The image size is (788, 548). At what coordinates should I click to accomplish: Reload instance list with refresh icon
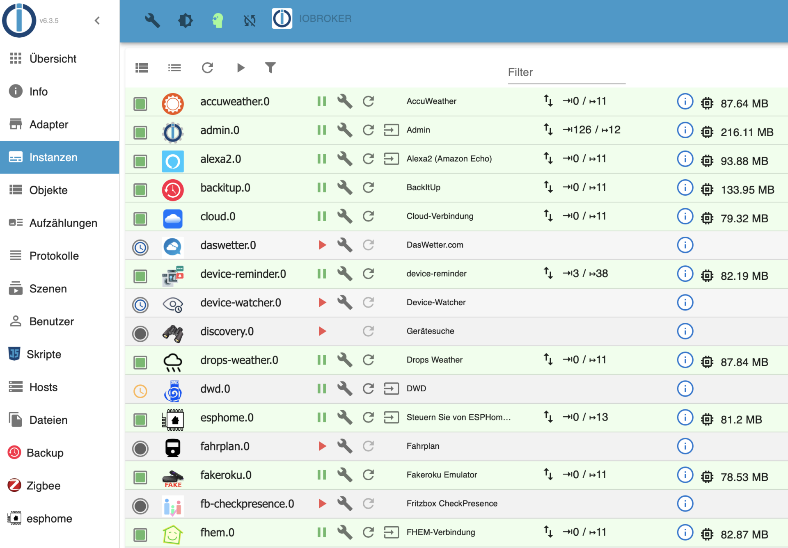(x=207, y=67)
